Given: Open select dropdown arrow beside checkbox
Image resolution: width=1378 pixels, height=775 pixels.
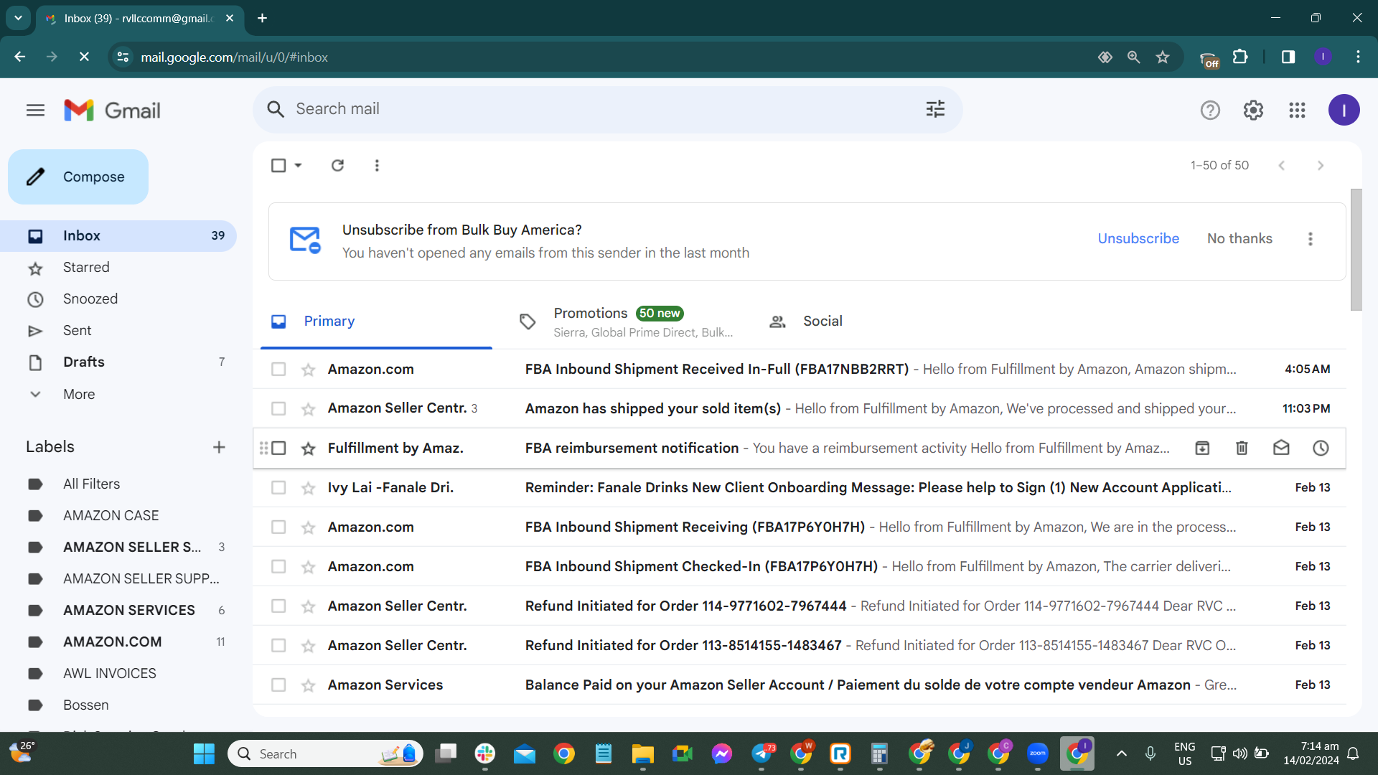Looking at the screenshot, I should pos(298,165).
